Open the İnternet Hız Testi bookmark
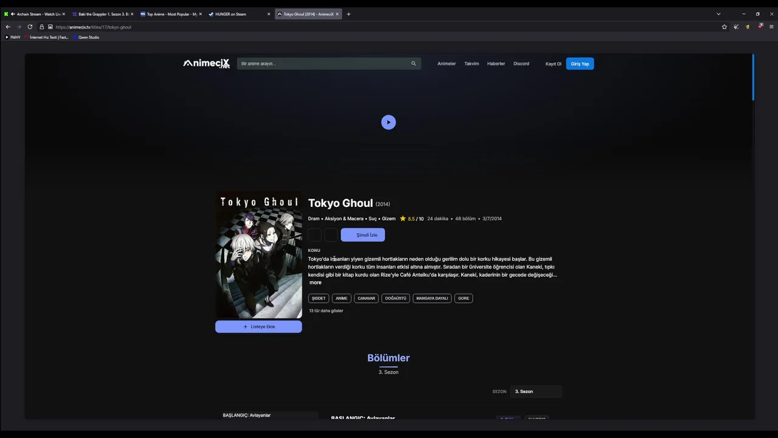The image size is (778, 438). tap(47, 37)
